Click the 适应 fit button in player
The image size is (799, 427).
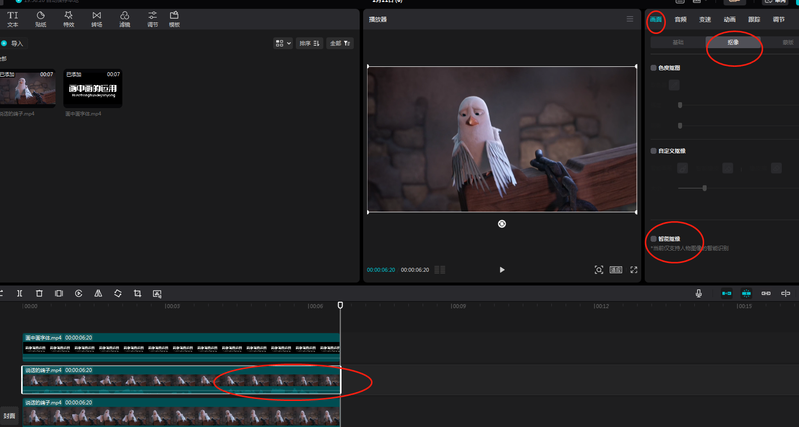click(x=616, y=270)
